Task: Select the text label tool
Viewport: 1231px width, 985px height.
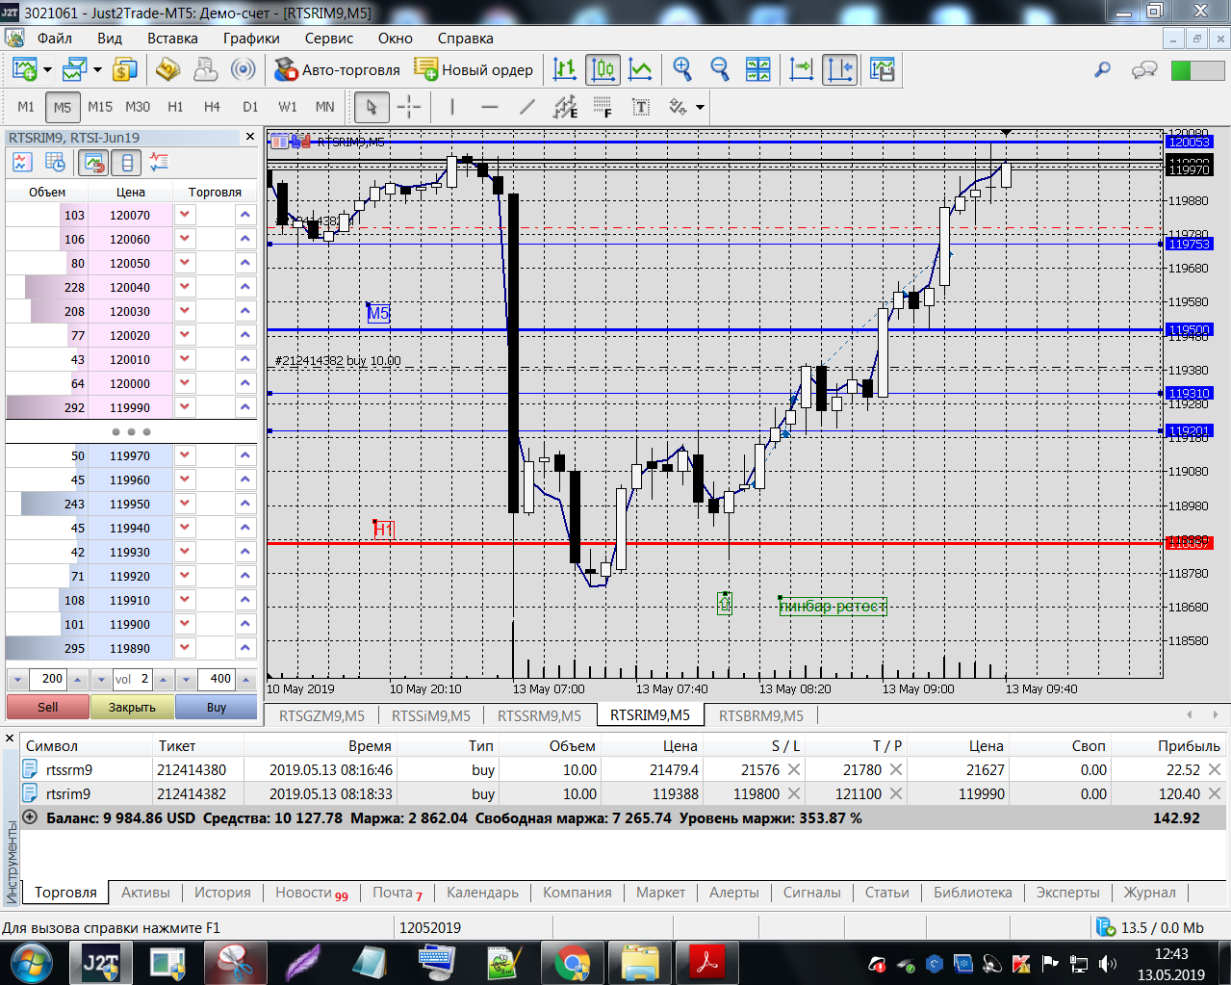Action: (x=641, y=107)
